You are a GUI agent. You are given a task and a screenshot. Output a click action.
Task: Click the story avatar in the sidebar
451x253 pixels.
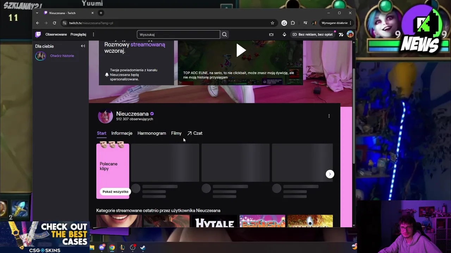tap(41, 56)
